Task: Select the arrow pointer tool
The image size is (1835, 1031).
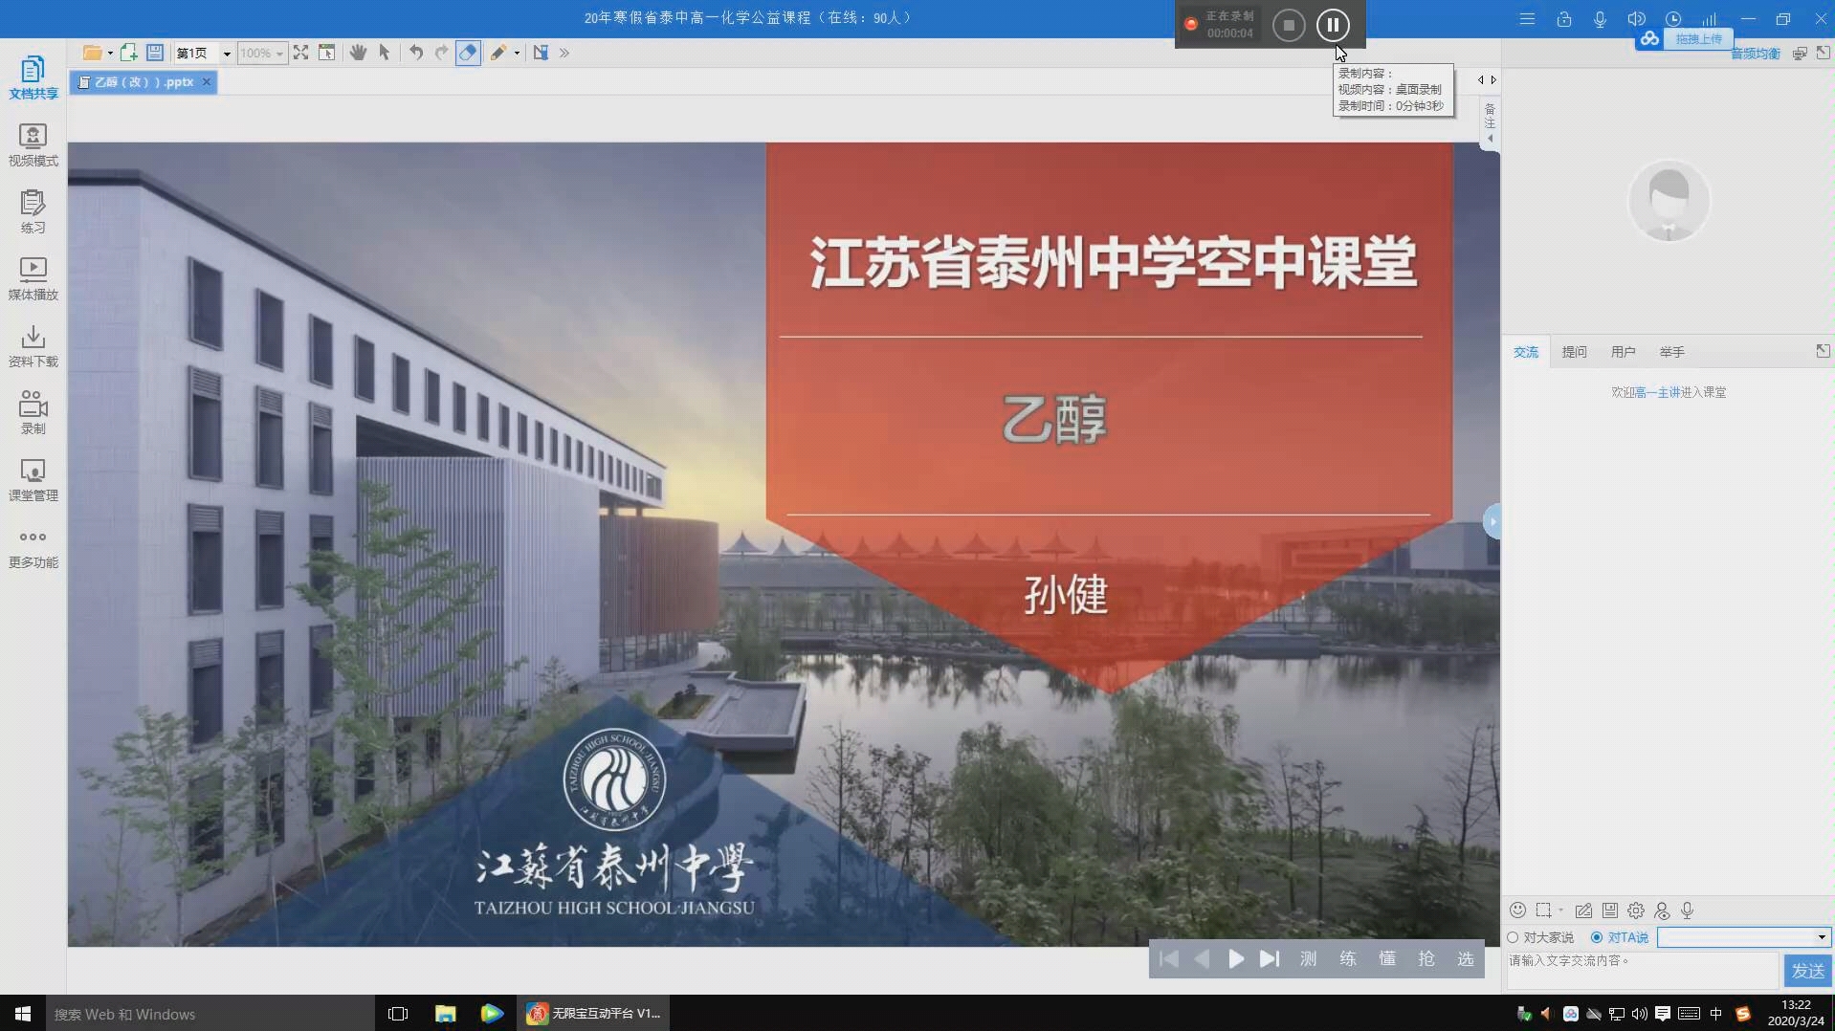Action: point(384,53)
